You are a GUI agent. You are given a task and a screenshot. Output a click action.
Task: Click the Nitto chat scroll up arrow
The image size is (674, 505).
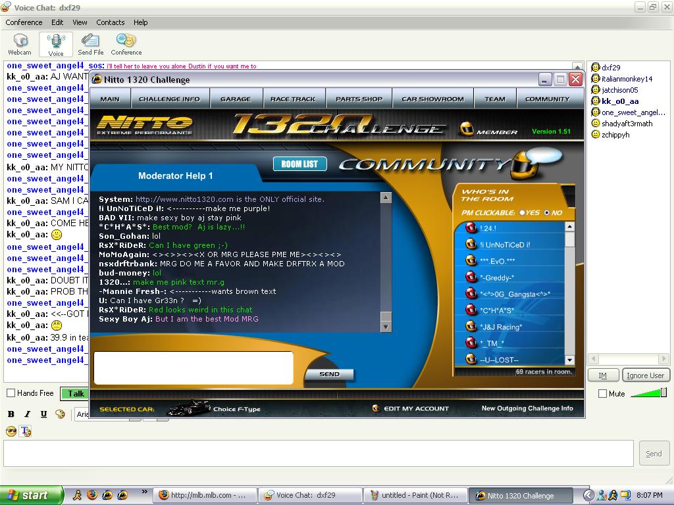point(386,197)
